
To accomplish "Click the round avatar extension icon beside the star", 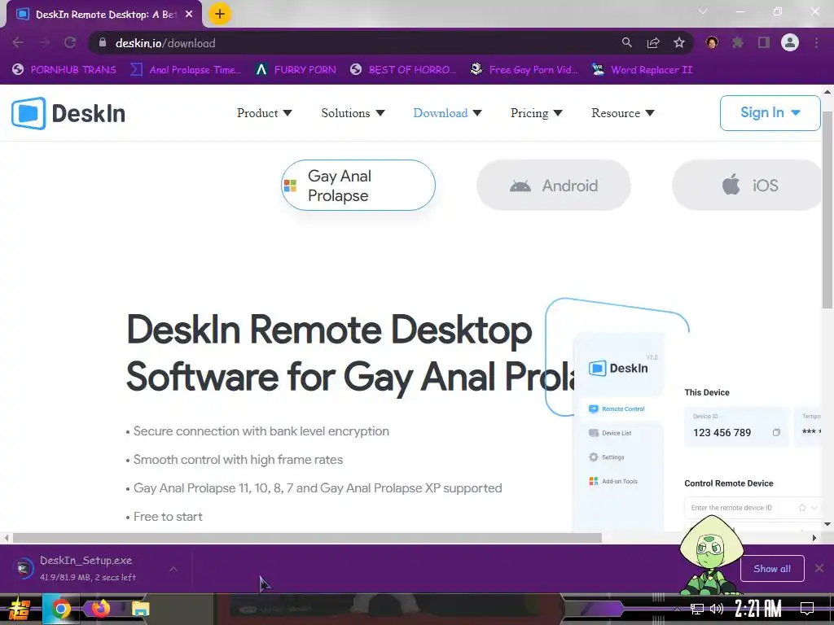I will [712, 42].
